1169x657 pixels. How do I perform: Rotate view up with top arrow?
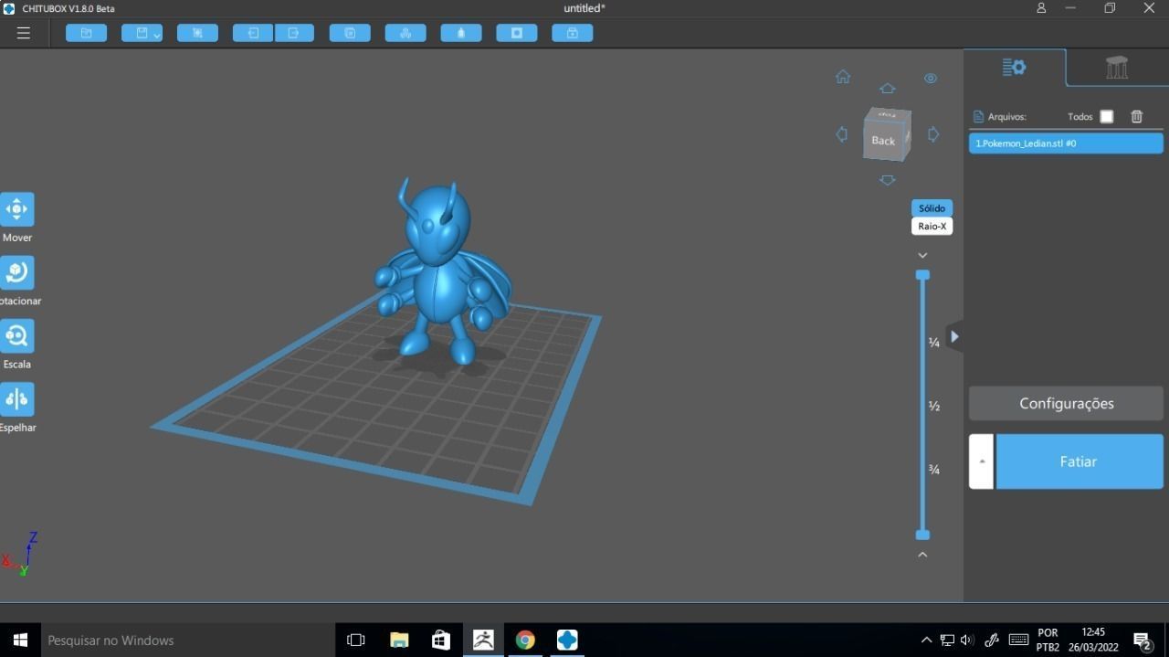click(887, 89)
